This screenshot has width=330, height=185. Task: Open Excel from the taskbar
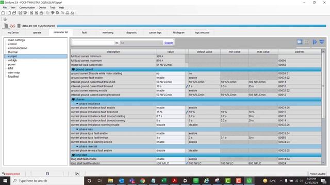(164, 180)
